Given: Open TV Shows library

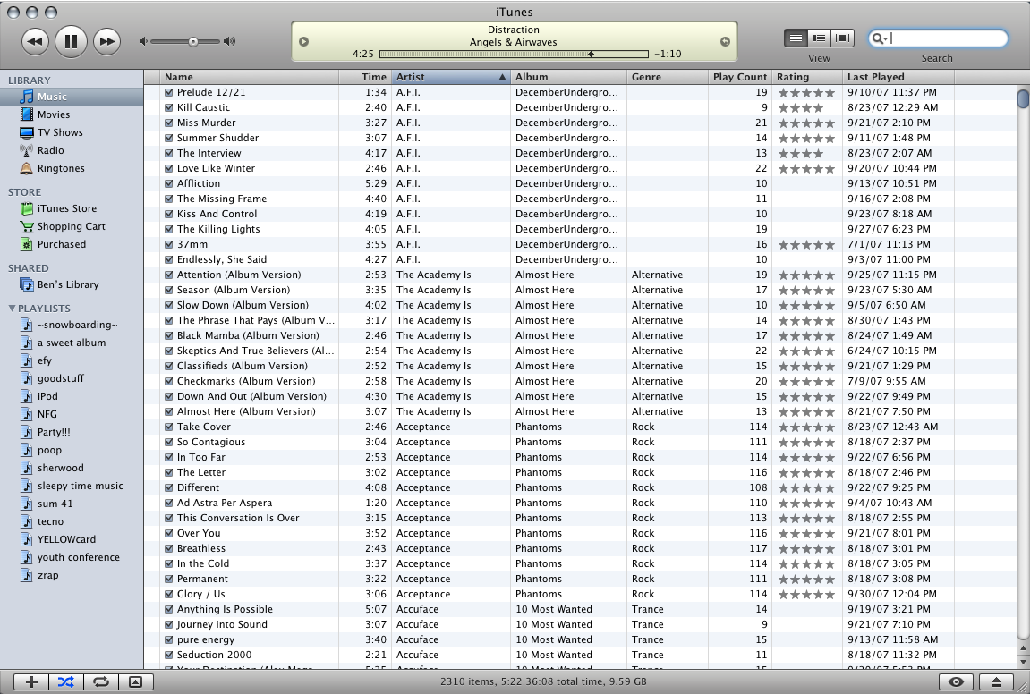Looking at the screenshot, I should click(72, 132).
